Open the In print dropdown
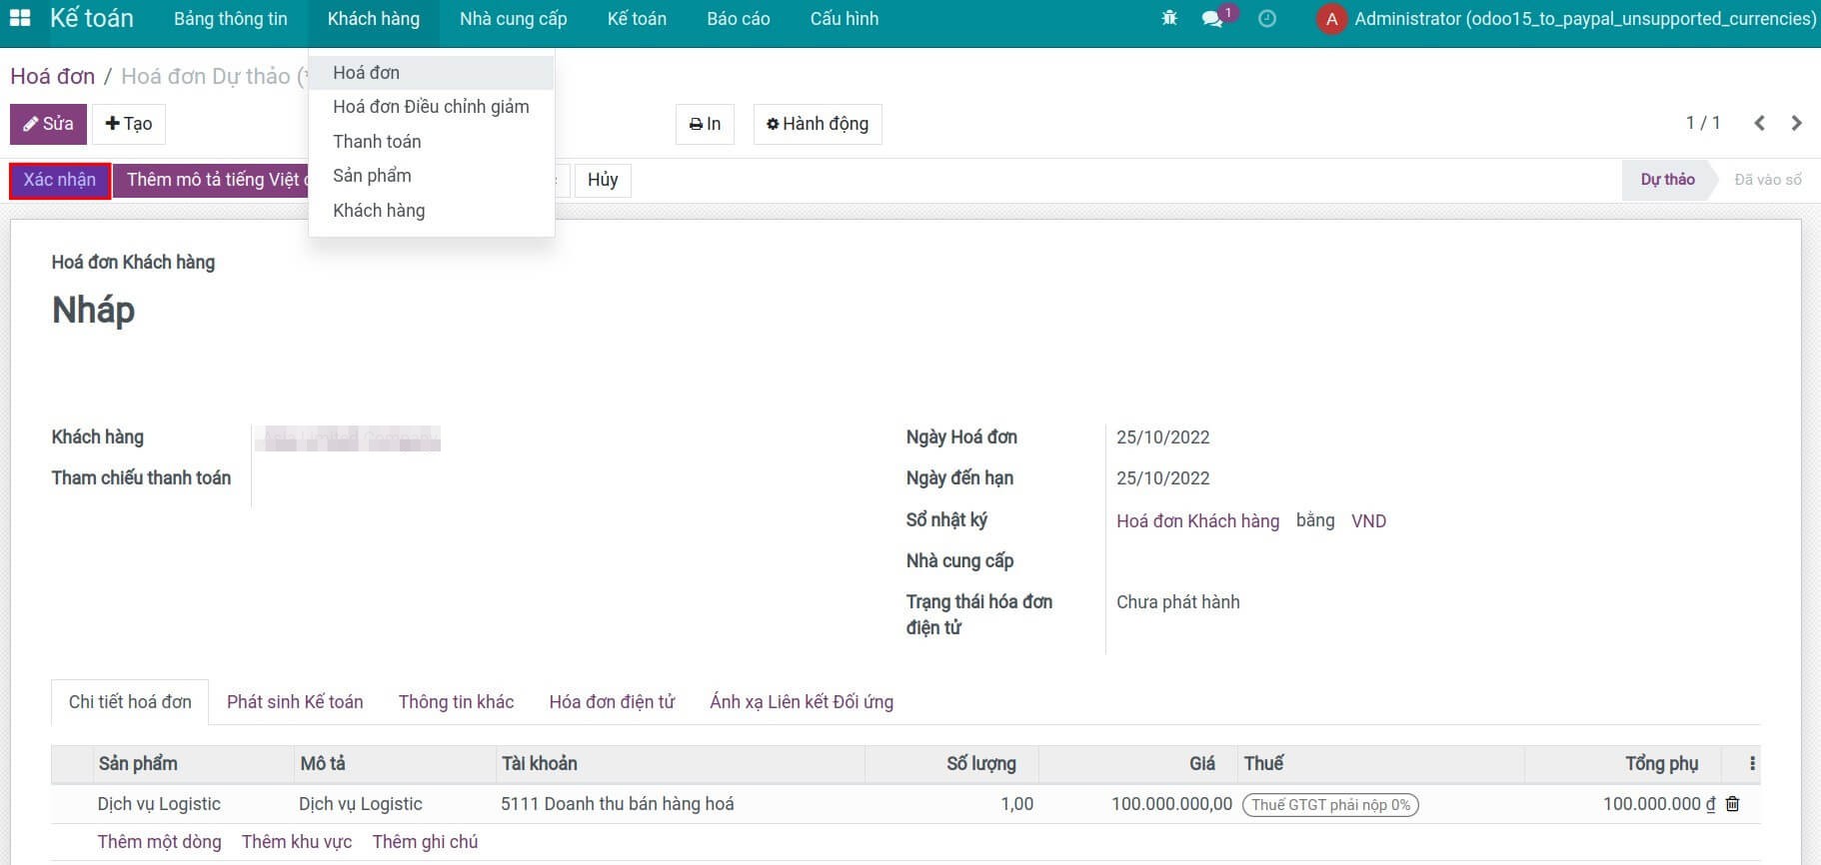The width and height of the screenshot is (1821, 865). tap(705, 124)
